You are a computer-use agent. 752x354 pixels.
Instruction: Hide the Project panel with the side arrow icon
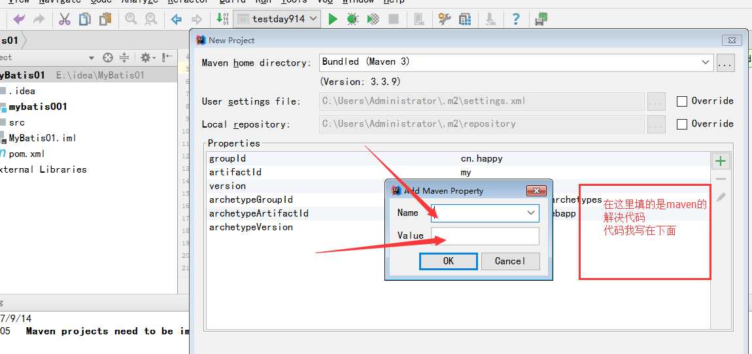coord(167,58)
